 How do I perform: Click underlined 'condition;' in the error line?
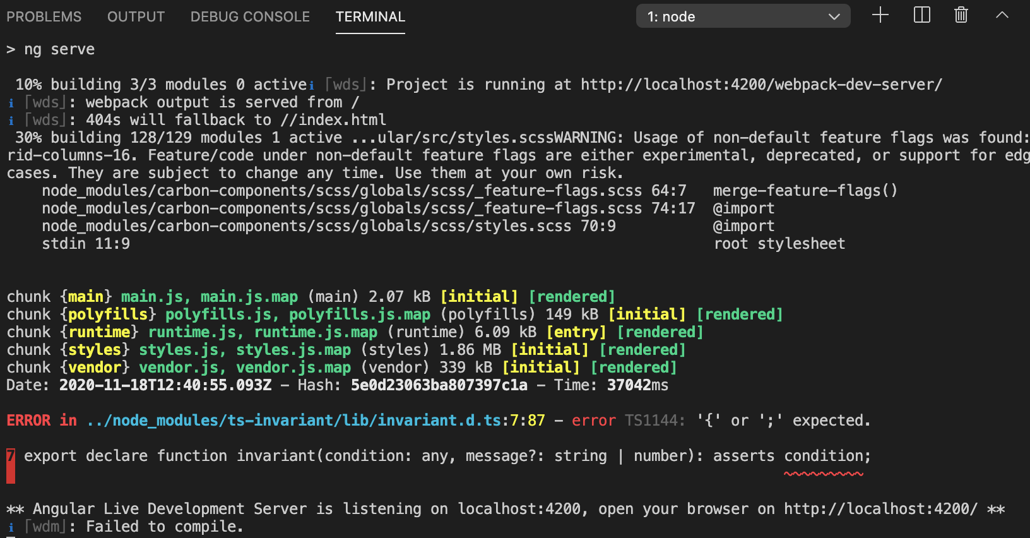(x=827, y=456)
